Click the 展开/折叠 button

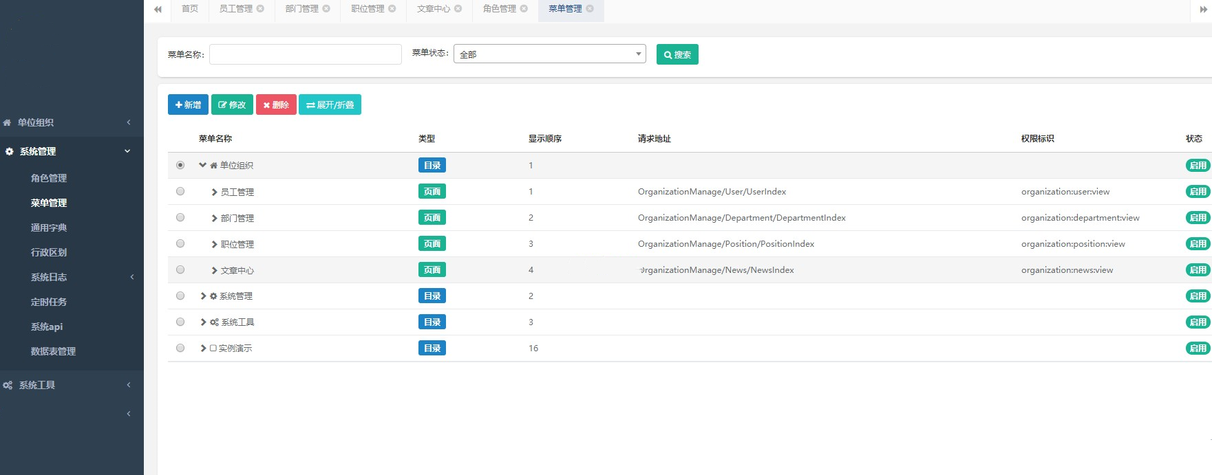(330, 104)
